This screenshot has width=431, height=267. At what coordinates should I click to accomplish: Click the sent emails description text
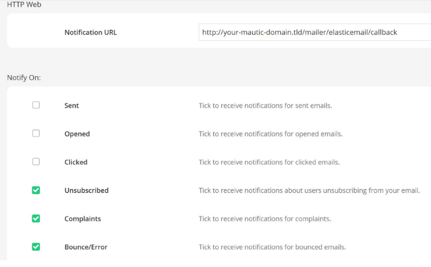[265, 106]
